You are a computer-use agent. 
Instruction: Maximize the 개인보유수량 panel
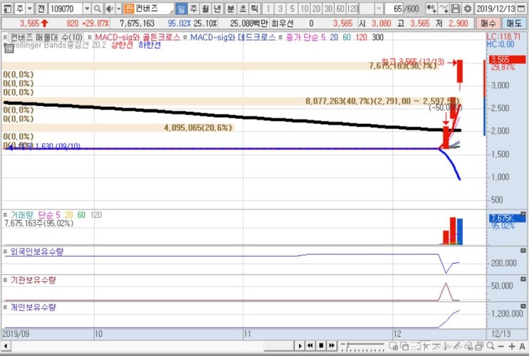[523, 306]
